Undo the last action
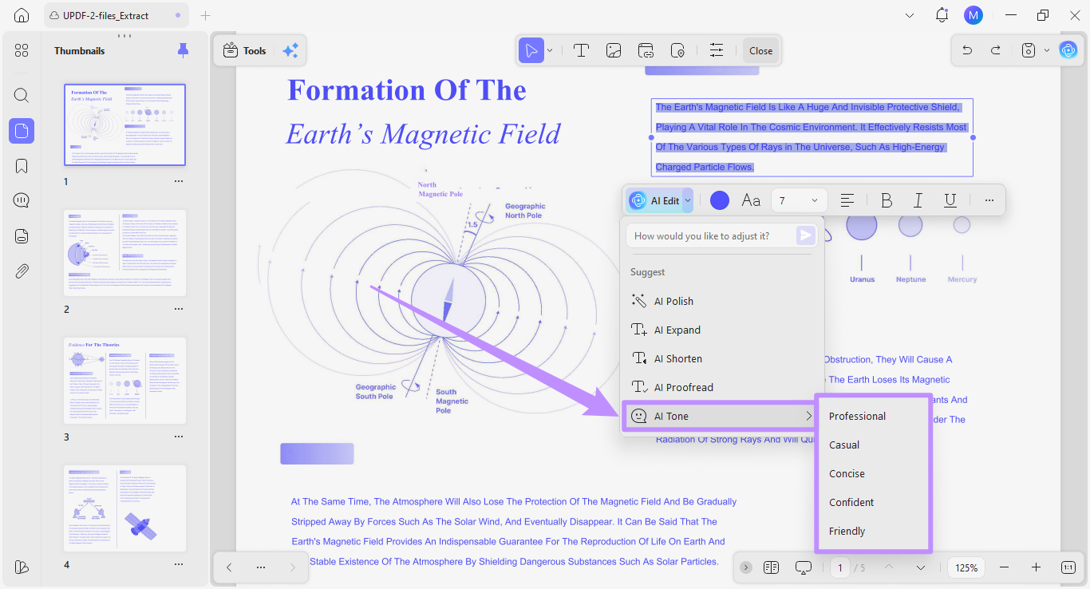The height and width of the screenshot is (589, 1090). click(x=967, y=50)
